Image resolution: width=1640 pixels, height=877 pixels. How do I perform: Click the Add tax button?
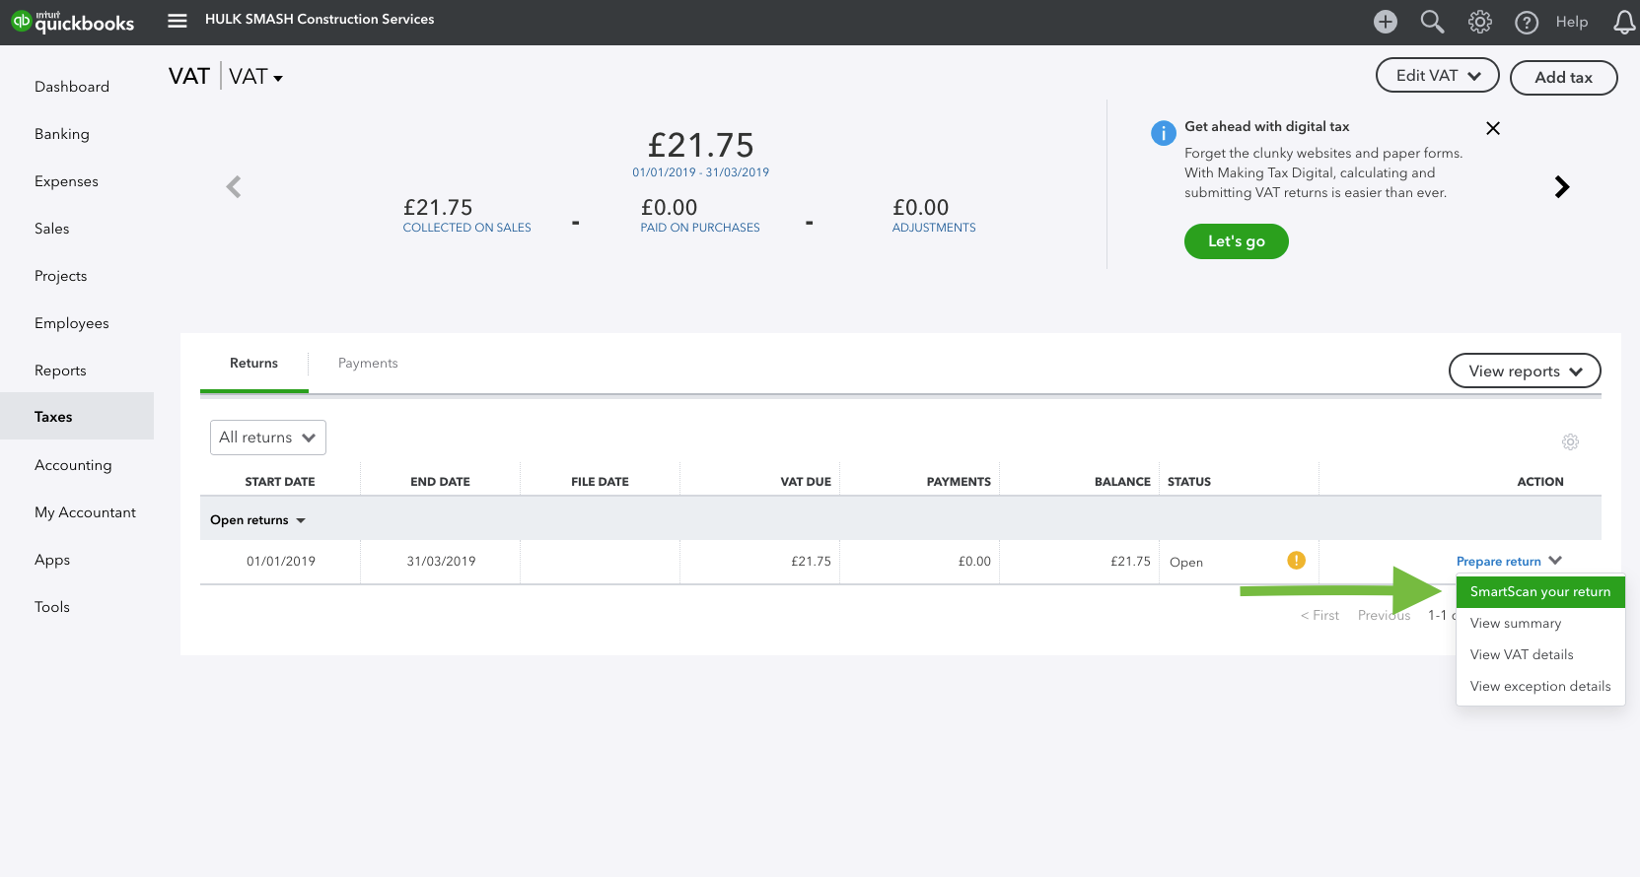click(1564, 78)
